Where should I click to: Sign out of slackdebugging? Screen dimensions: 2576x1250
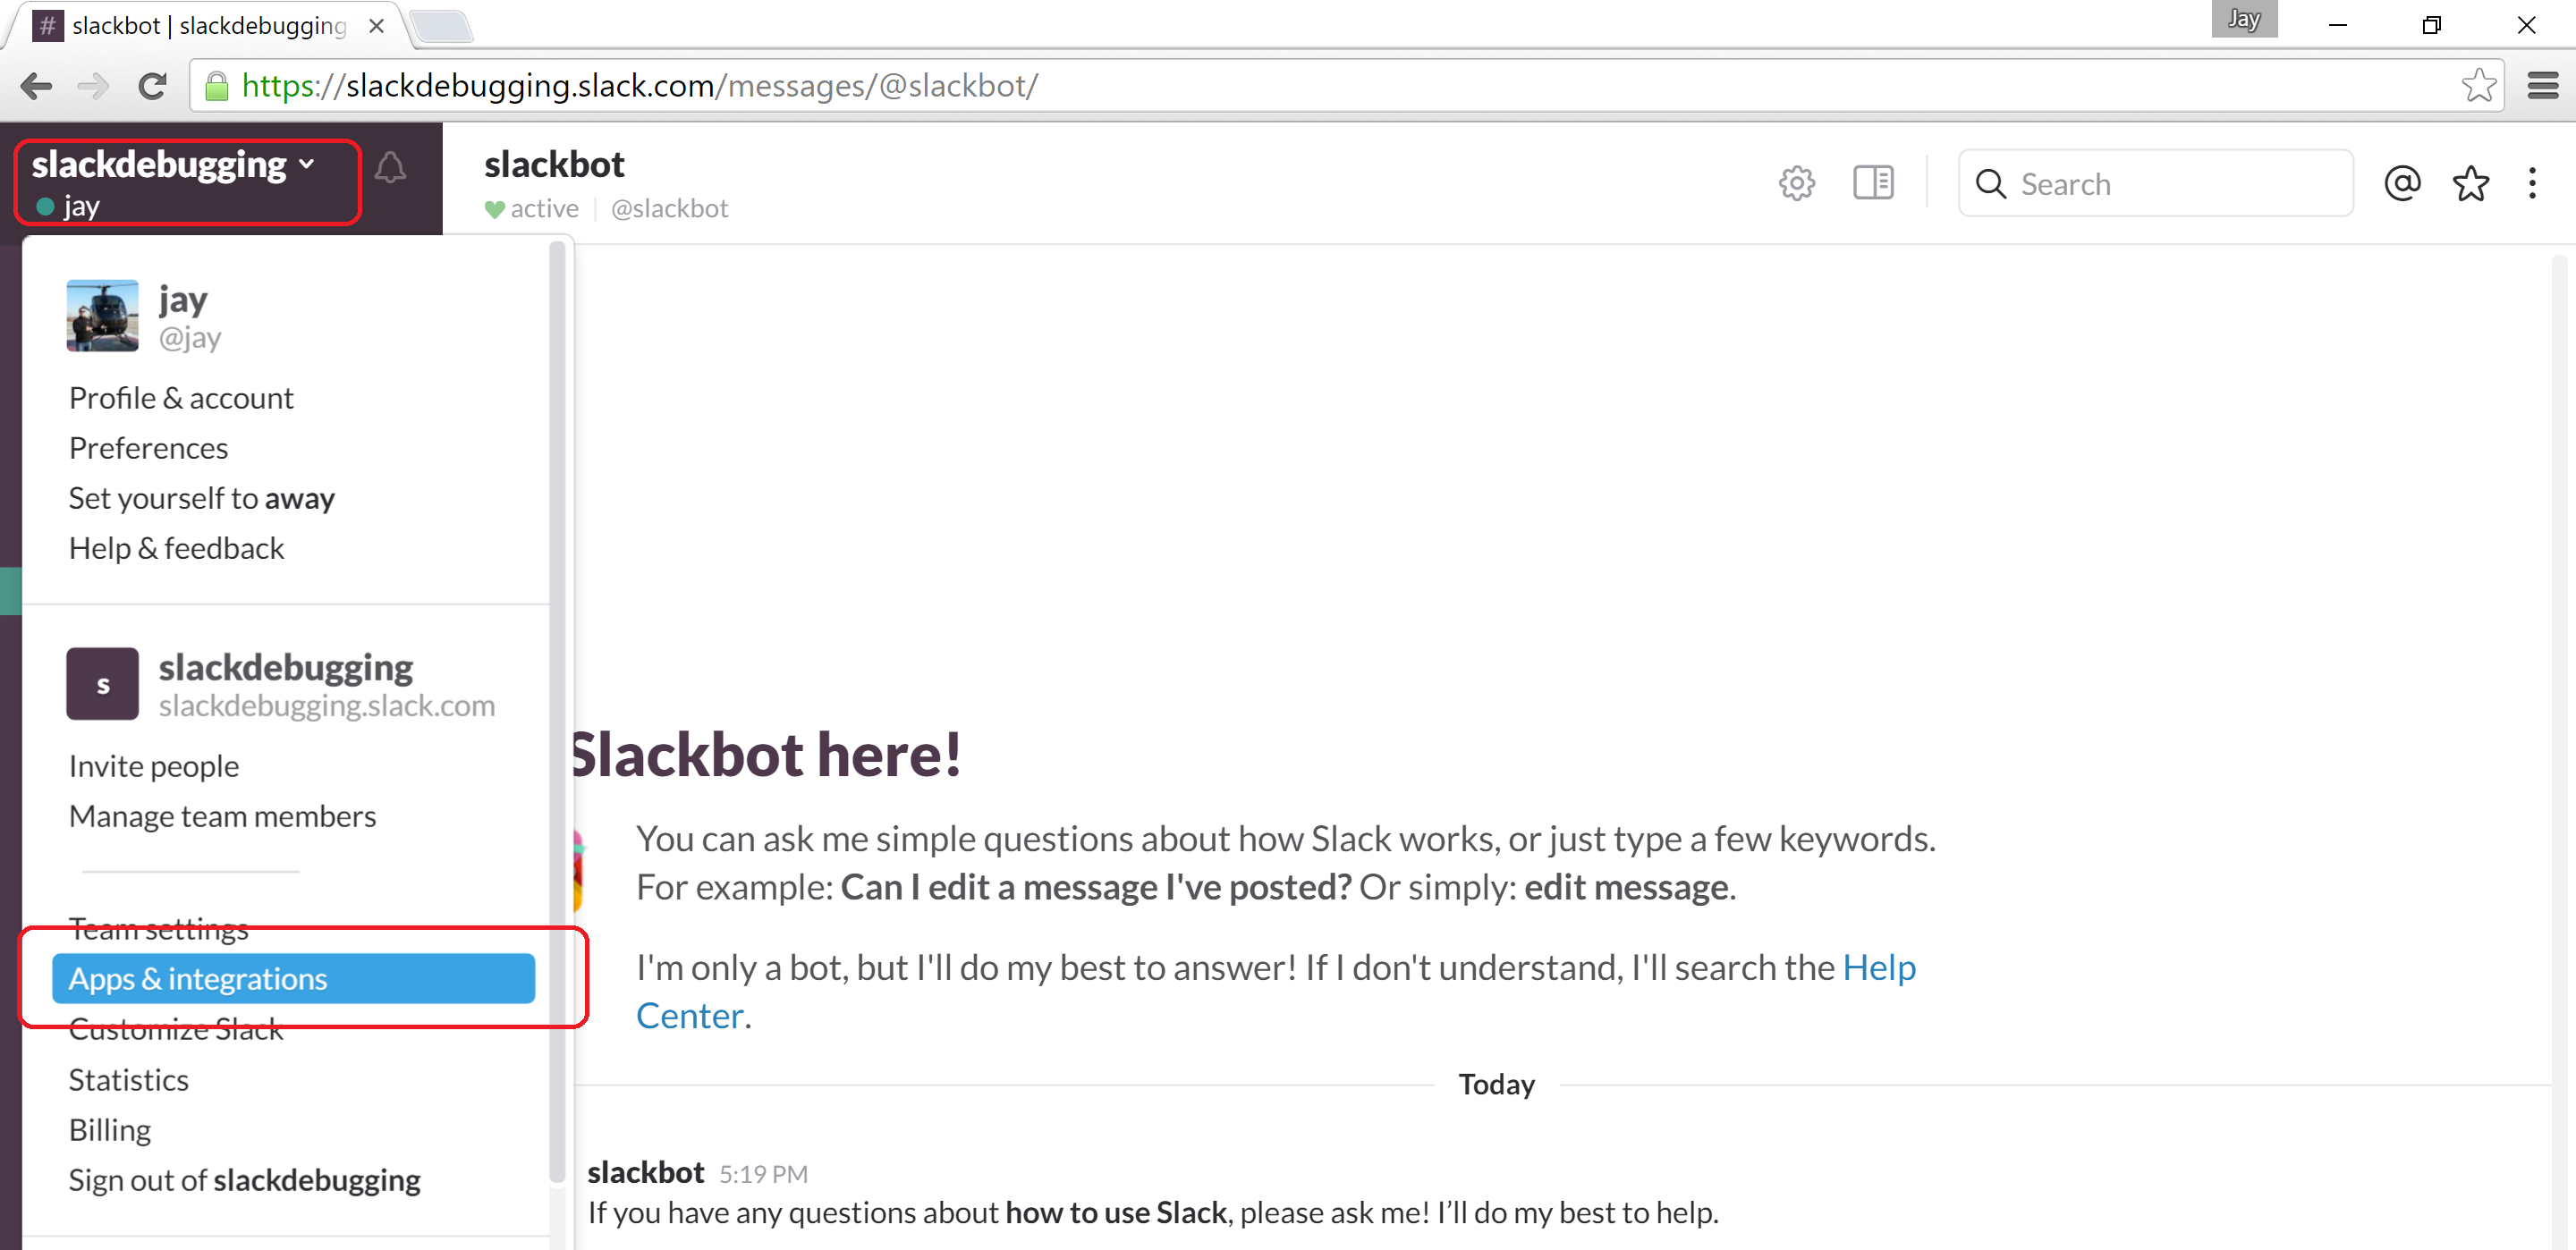pyautogui.click(x=244, y=1180)
